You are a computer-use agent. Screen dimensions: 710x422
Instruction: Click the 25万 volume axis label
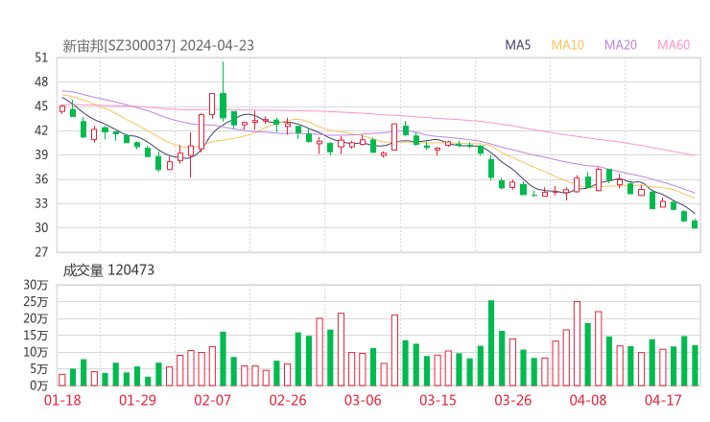coord(35,301)
